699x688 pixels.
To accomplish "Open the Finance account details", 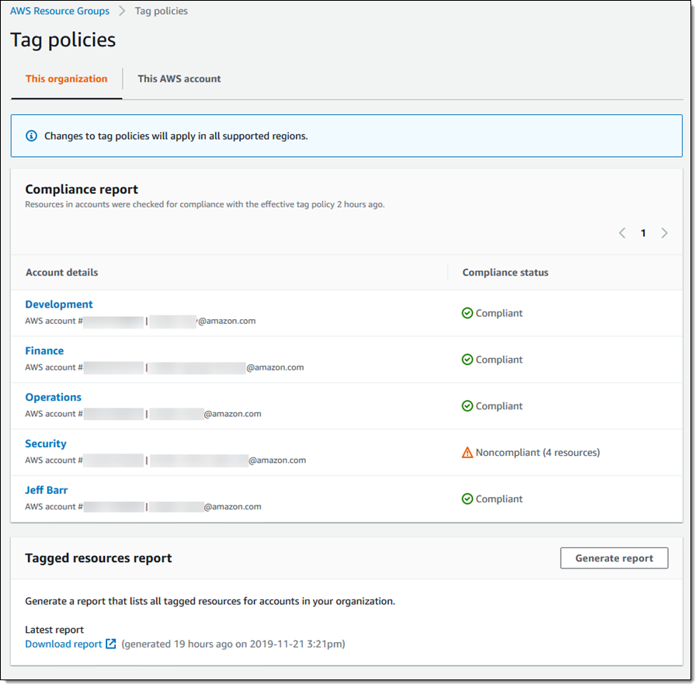I will [x=44, y=351].
